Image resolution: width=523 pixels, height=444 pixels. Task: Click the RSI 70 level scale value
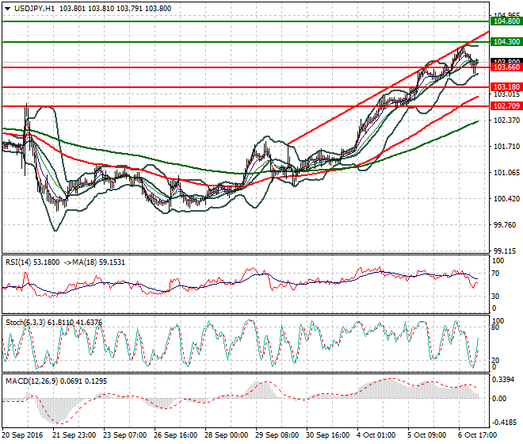point(495,274)
